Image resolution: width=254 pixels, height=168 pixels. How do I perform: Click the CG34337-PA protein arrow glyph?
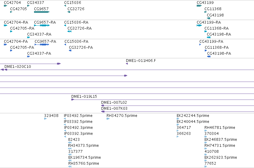pos(29,56)
